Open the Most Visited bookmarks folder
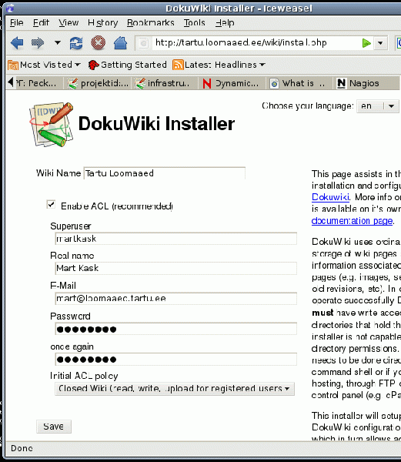The width and height of the screenshot is (401, 462). tap(44, 65)
